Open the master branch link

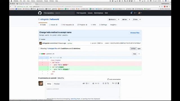(x=43, y=39)
